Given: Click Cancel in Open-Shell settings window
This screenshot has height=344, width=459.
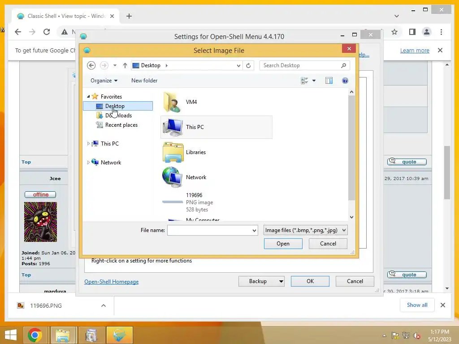Looking at the screenshot, I should pos(355,281).
